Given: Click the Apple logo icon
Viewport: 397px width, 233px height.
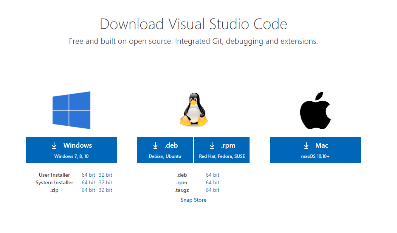Looking at the screenshot, I should (x=315, y=110).
